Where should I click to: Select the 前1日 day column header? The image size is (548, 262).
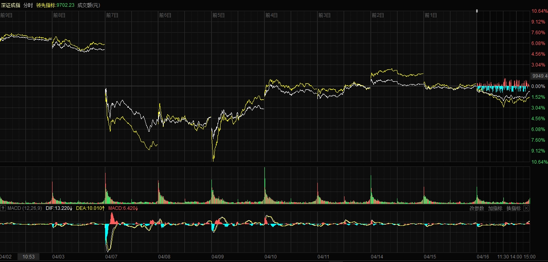[431, 16]
